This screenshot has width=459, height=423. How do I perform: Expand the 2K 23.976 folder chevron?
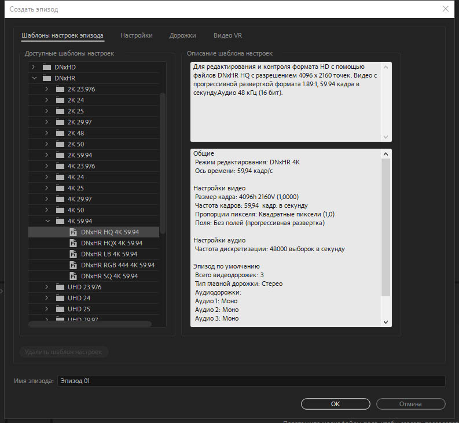point(46,89)
